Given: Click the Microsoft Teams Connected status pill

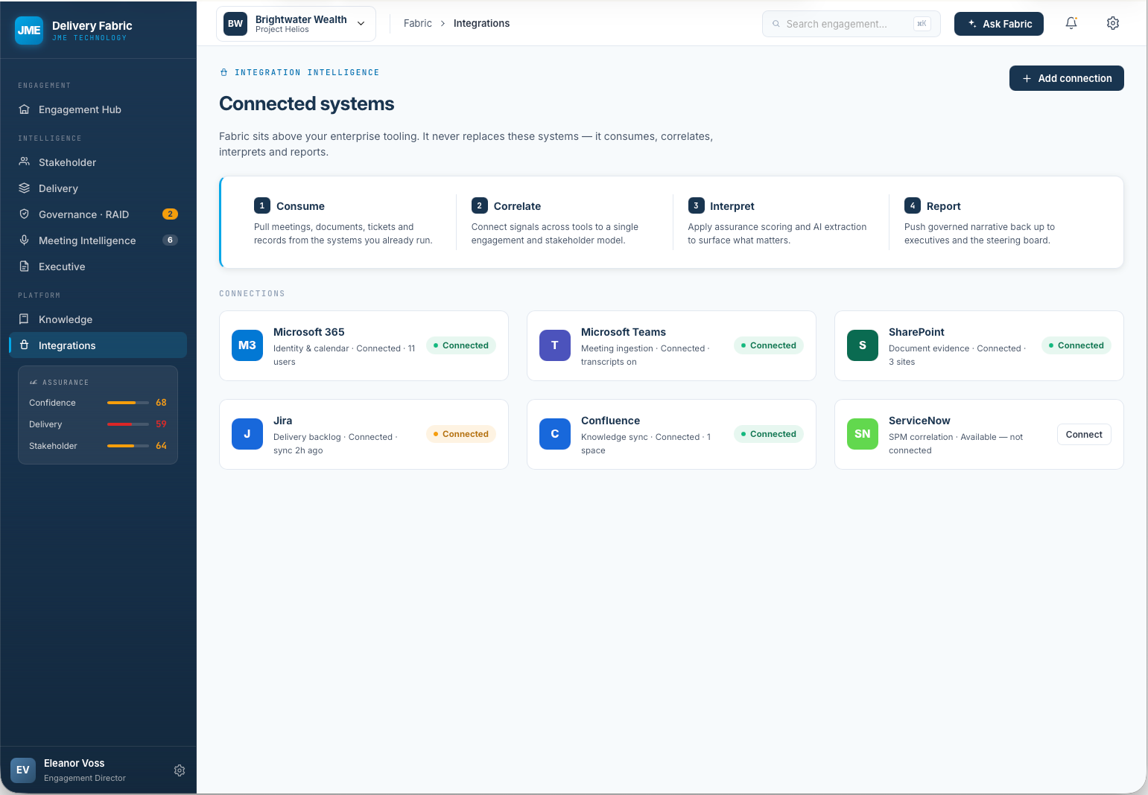Looking at the screenshot, I should [x=769, y=345].
